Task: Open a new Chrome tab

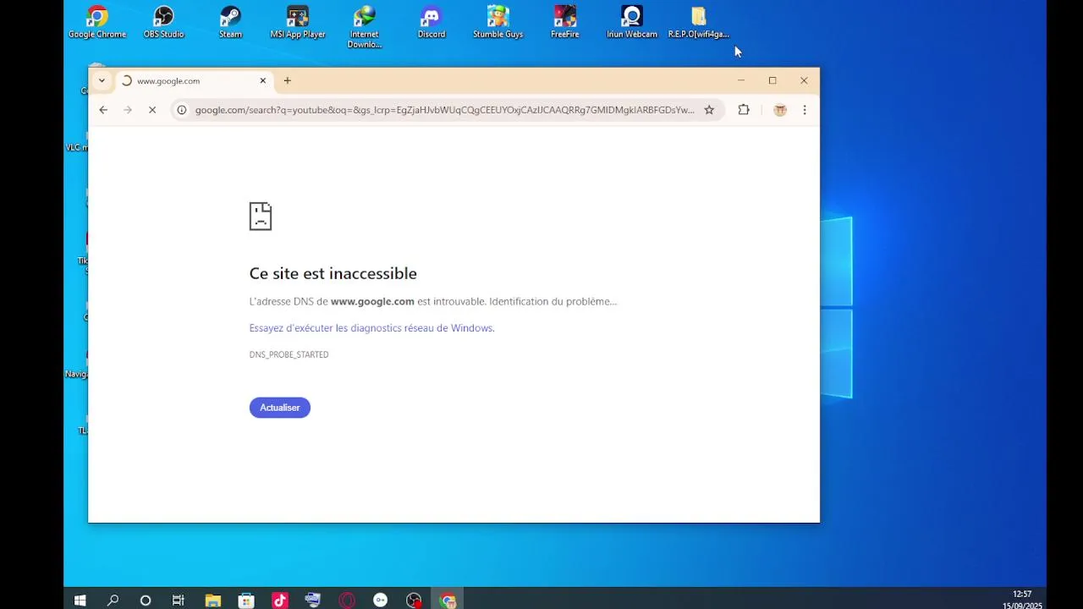Action: (288, 80)
